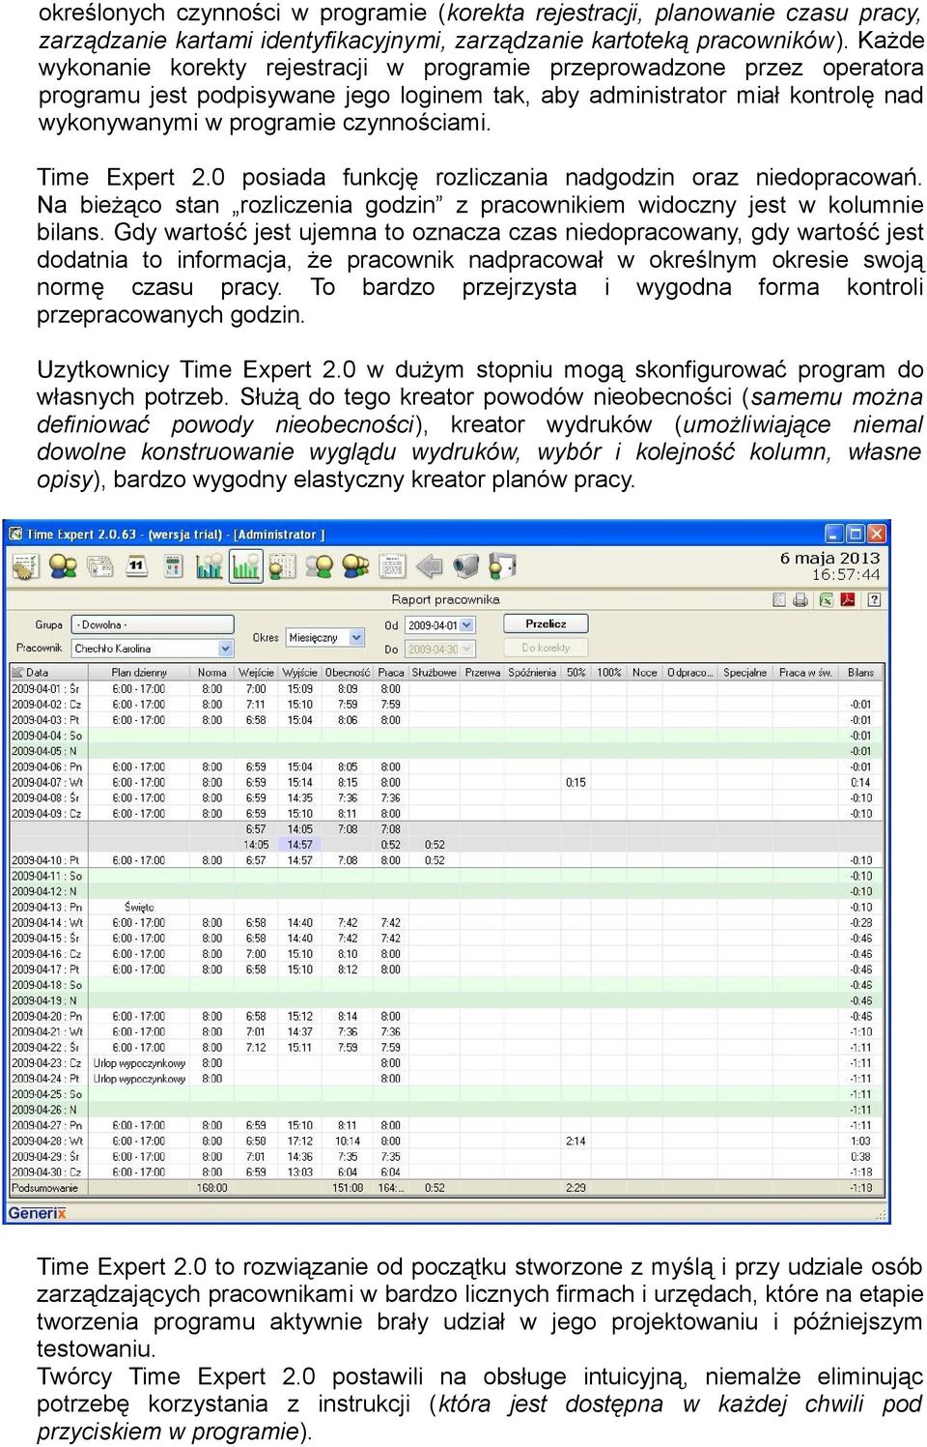927x1447 pixels.
Task: Click the 6 maja 2013 date display
Action: (x=829, y=558)
